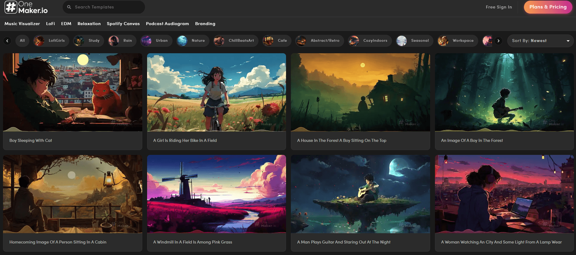Click the Free Sign In link
This screenshot has width=576, height=255.
point(499,7)
